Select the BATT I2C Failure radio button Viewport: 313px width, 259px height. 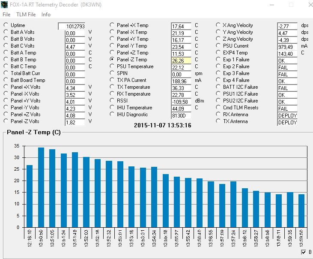[x=218, y=87]
